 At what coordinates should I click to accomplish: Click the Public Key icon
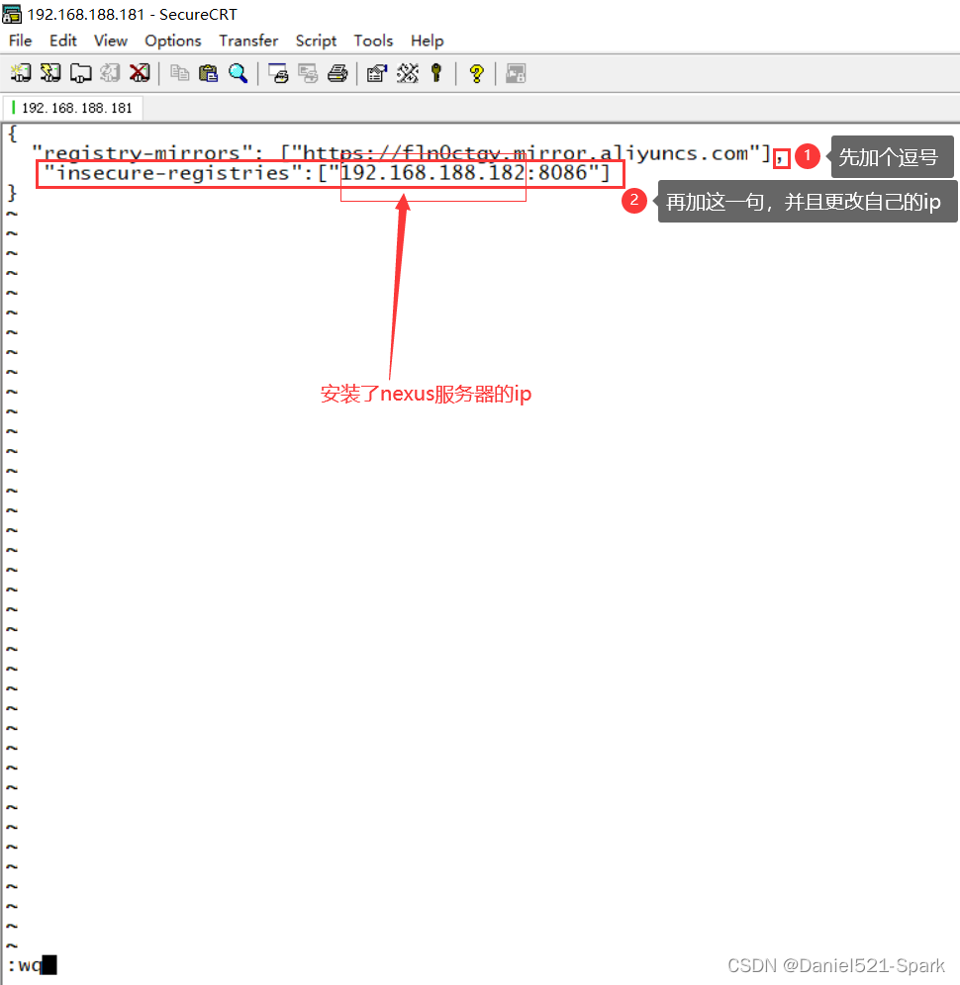click(435, 73)
